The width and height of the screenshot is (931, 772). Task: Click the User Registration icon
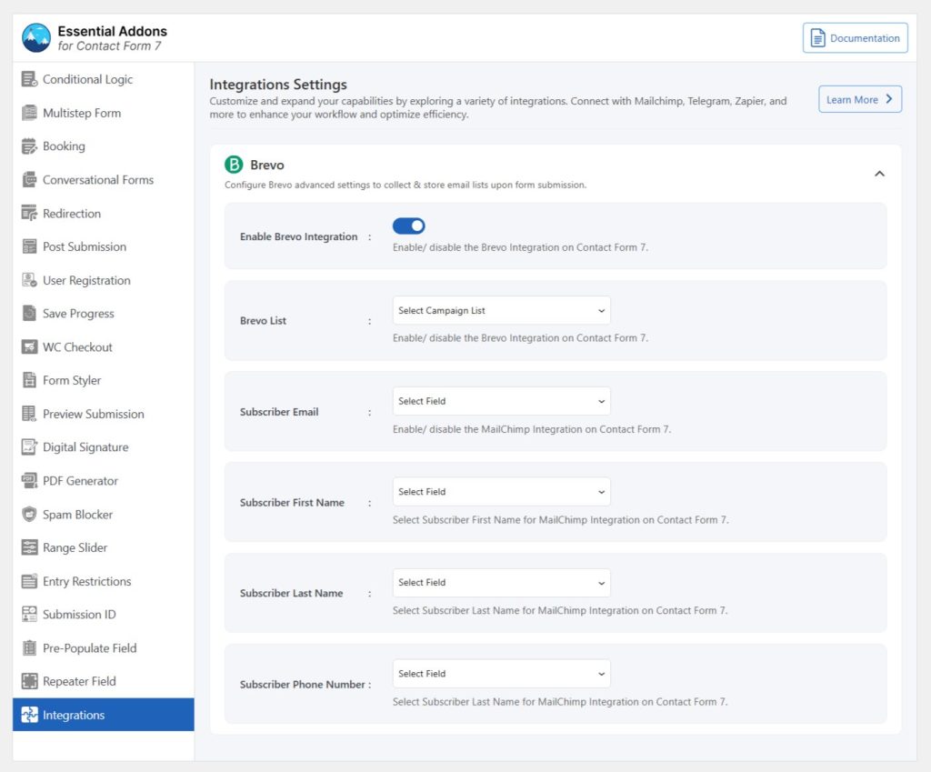click(29, 280)
